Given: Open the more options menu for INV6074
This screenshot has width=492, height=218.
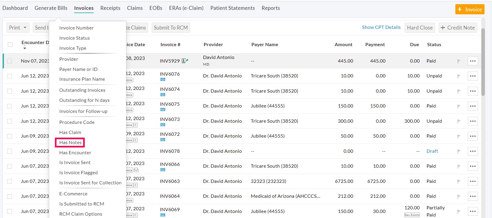Looking at the screenshot, I should point(473,91).
